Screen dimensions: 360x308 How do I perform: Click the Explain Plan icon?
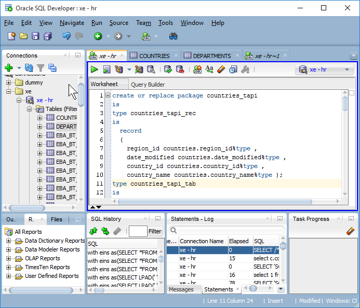click(118, 69)
